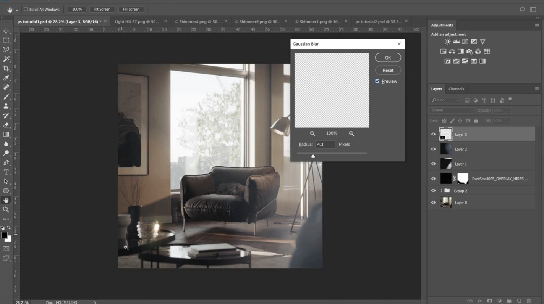Expand the Group 2 folder
544x304 pixels.
(x=441, y=191)
